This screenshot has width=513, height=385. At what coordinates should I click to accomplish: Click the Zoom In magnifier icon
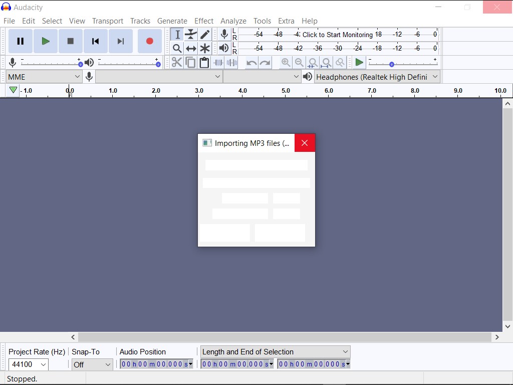tap(286, 62)
